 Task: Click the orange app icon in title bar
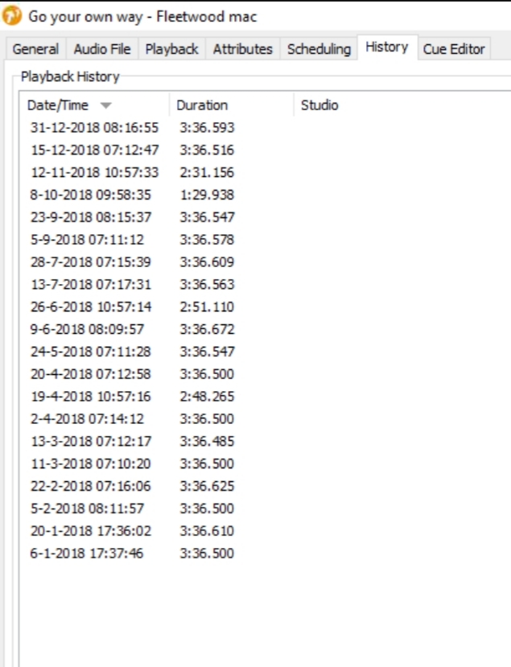13,16
